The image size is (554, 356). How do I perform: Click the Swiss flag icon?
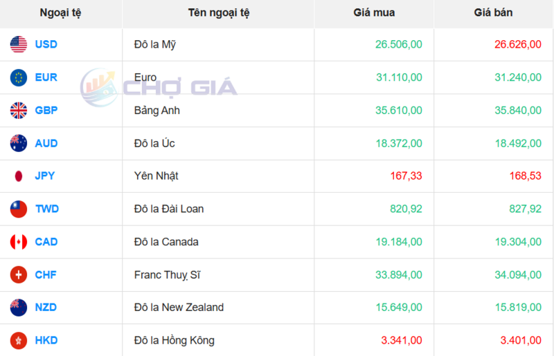click(19, 274)
